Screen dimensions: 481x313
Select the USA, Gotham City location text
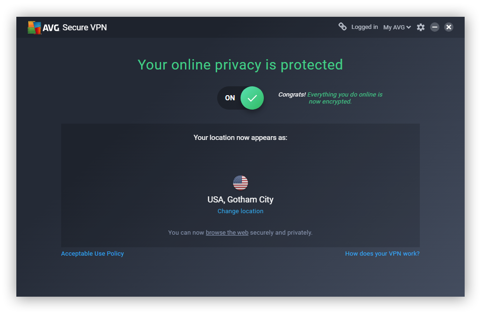[240, 199]
